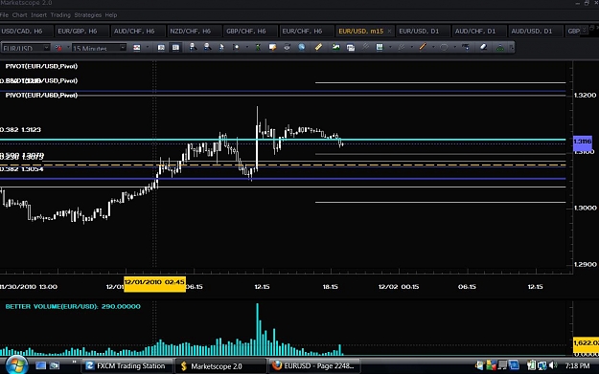This screenshot has height=374, width=599.
Task: Click the zoom out magnifier icon
Action: (x=207, y=47)
